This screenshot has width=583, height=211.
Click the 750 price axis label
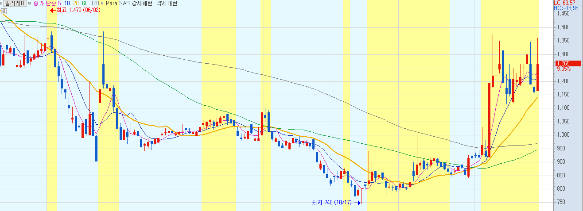pyautogui.click(x=562, y=202)
